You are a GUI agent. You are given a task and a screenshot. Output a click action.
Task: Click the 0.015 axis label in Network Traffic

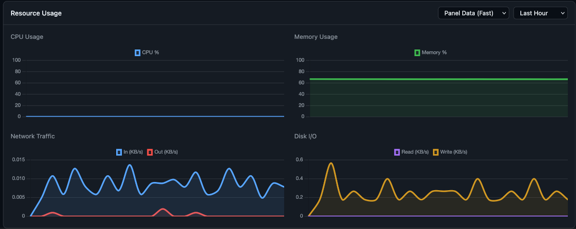[17, 160]
